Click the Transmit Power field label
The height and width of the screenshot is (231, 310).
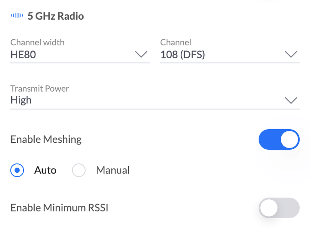[40, 88]
